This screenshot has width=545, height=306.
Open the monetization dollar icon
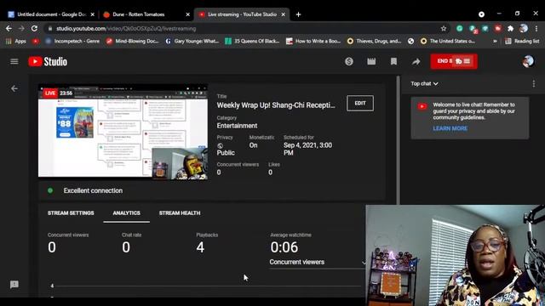pyautogui.click(x=349, y=61)
